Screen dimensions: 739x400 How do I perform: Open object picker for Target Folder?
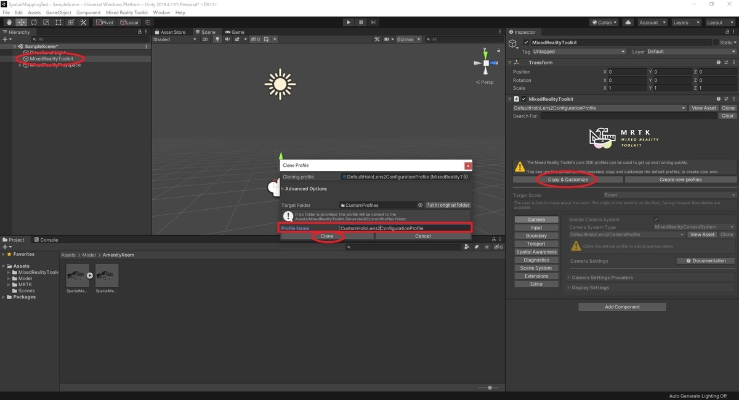(420, 205)
